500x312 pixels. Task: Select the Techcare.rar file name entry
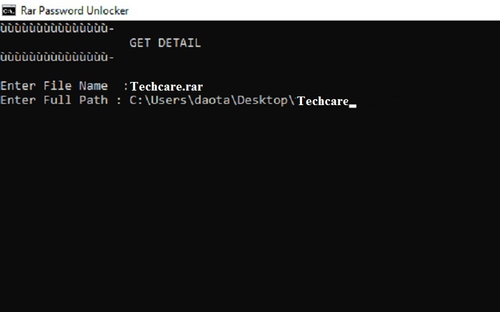coord(166,87)
